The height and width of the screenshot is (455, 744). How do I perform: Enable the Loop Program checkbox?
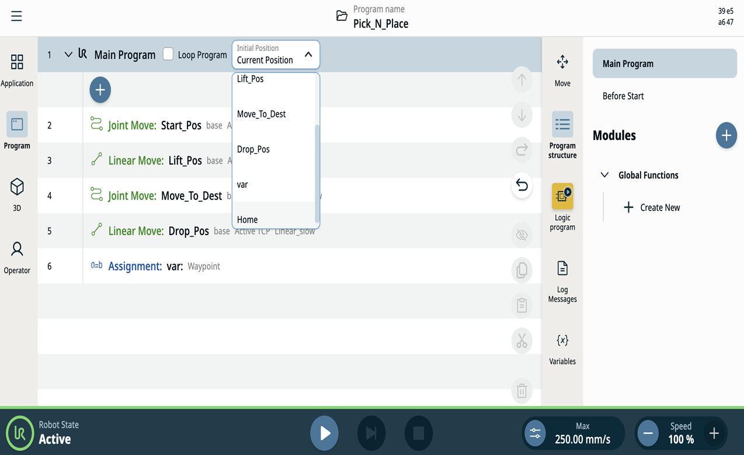[x=168, y=54]
